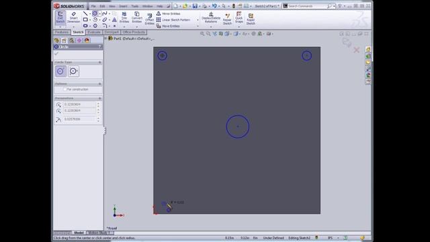430x242 pixels.
Task: Click Move Entities
Action: tap(168, 26)
